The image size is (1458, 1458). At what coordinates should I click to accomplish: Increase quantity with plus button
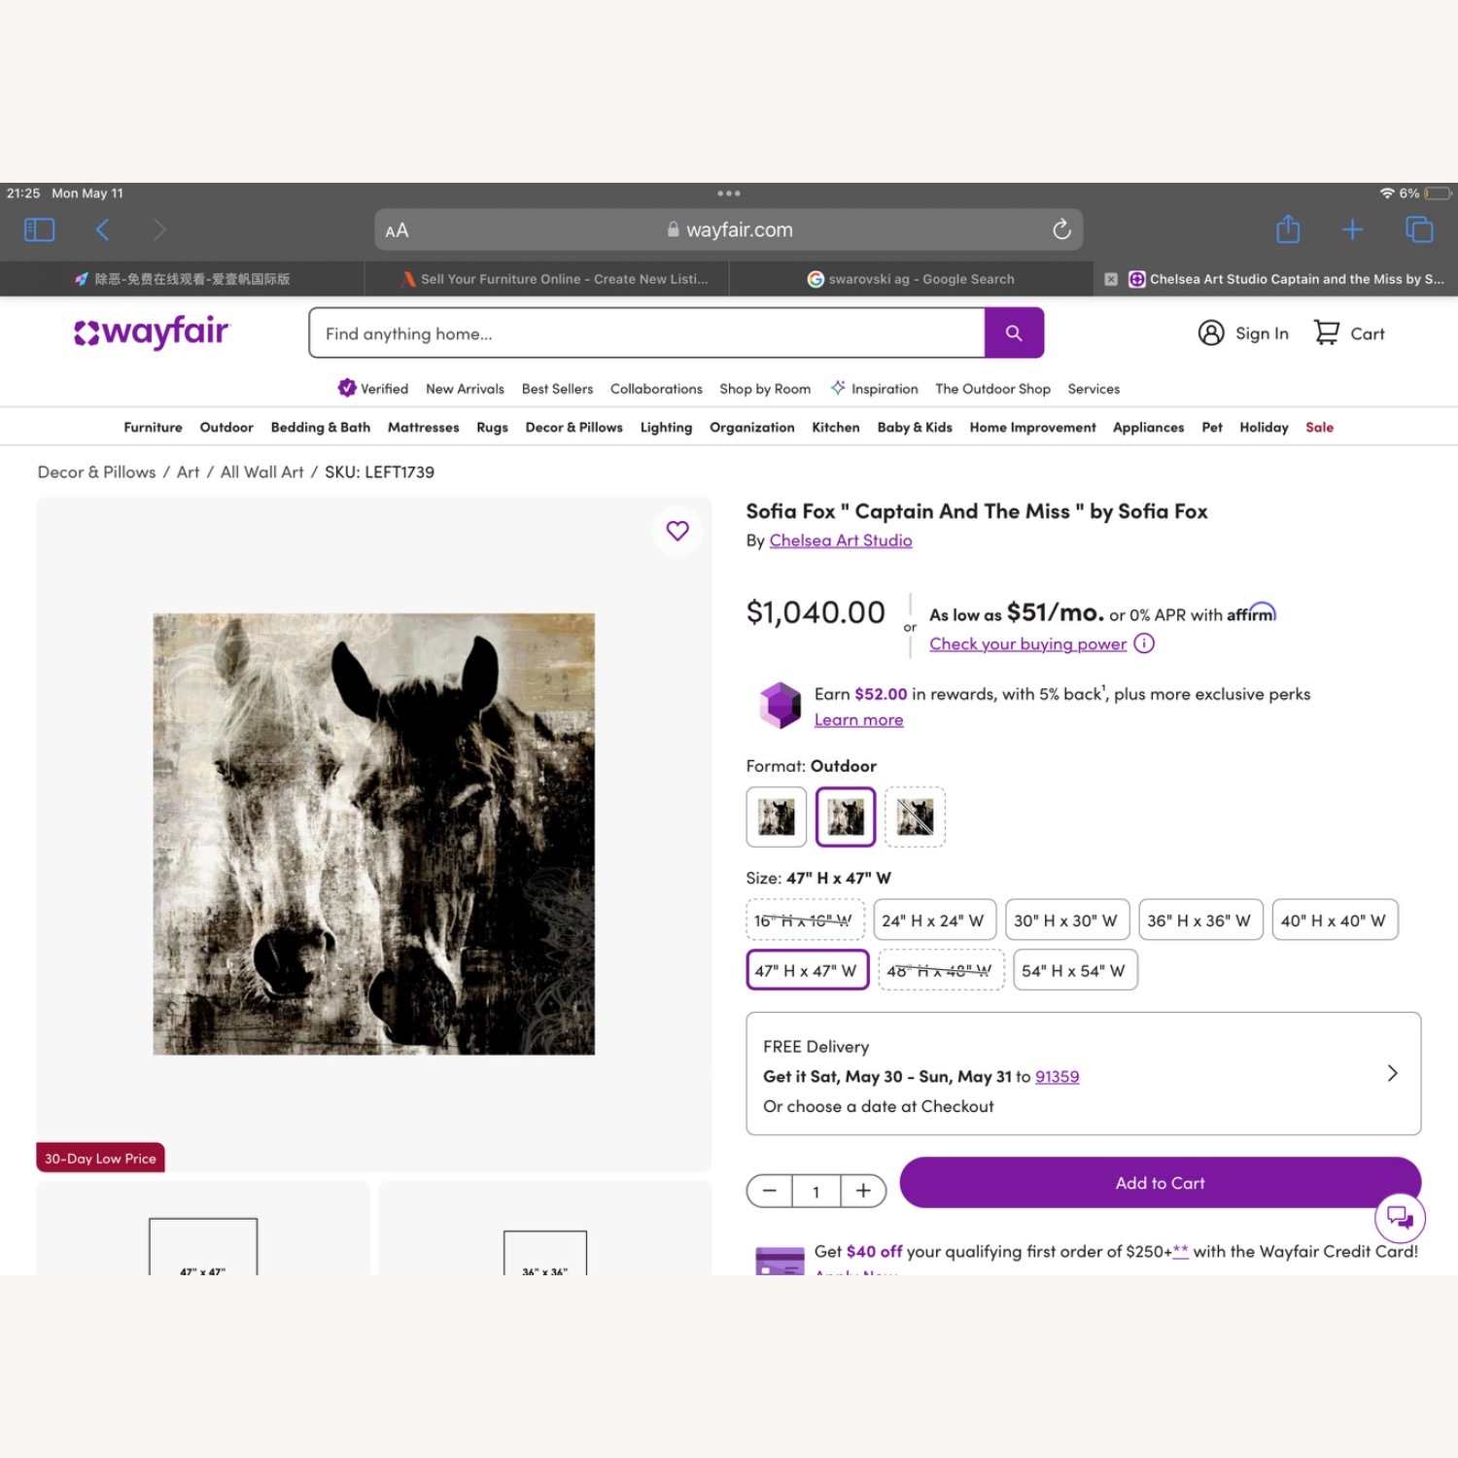(x=863, y=1191)
